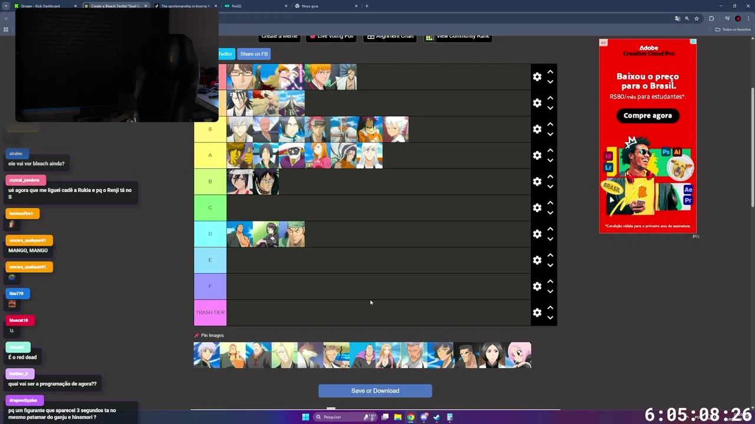
Task: Click the translate page icon in address bar
Action: click(x=678, y=18)
